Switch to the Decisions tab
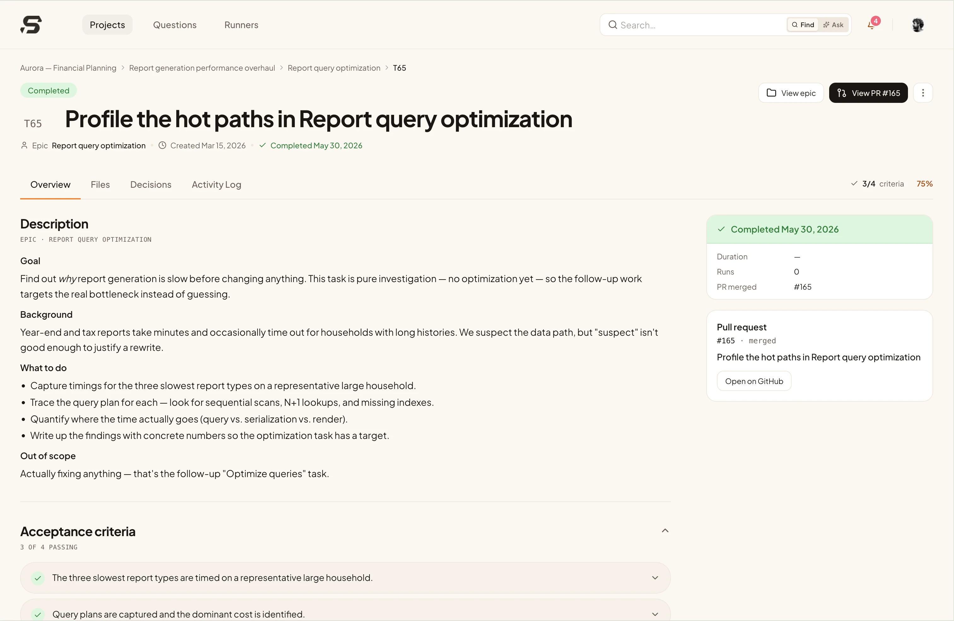 [x=151, y=185]
